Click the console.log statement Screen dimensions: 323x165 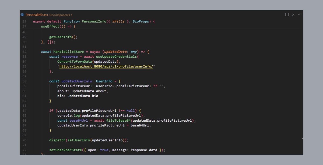(x=101, y=116)
